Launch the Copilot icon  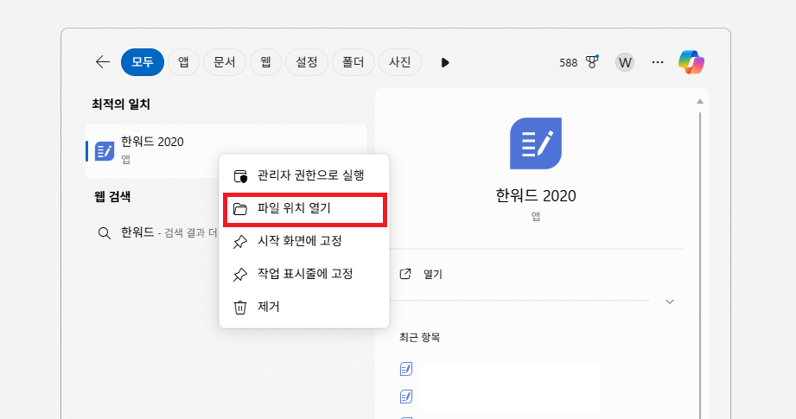point(691,62)
